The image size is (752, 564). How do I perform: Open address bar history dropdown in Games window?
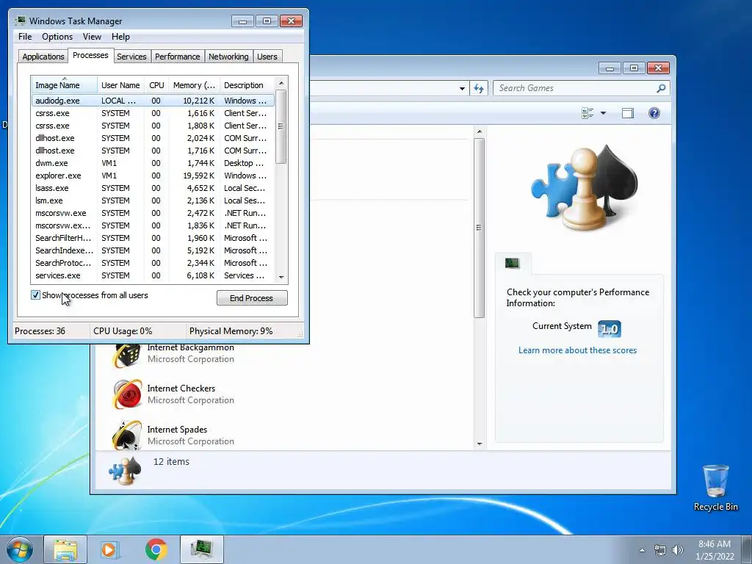click(x=462, y=88)
